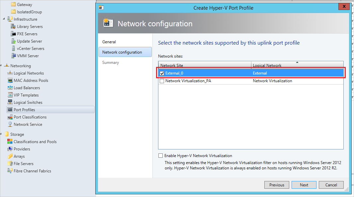
Task: Cancel the port profile wizard
Action: point(331,185)
